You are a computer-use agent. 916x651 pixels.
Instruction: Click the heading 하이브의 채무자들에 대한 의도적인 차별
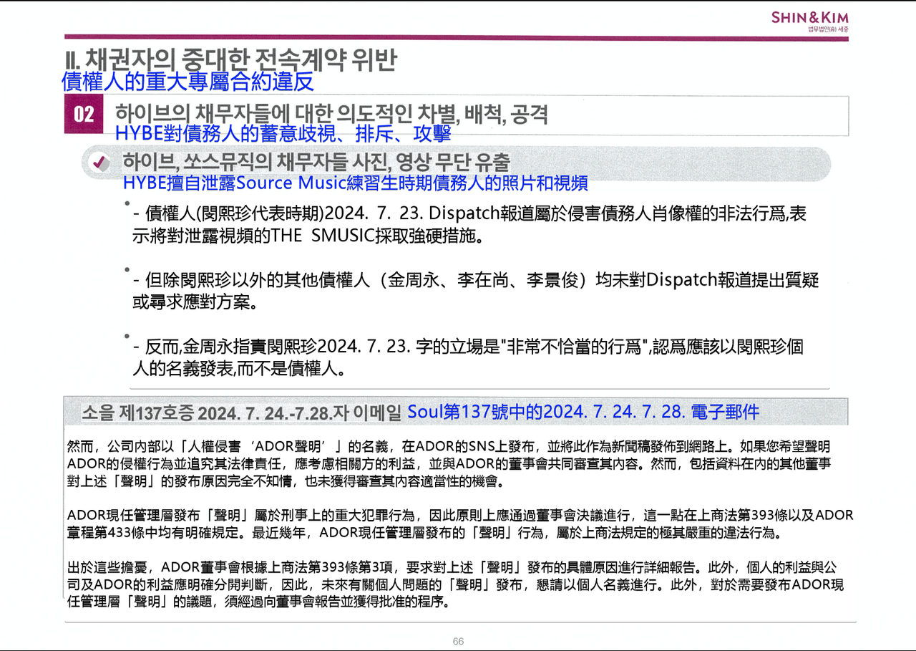(x=333, y=114)
